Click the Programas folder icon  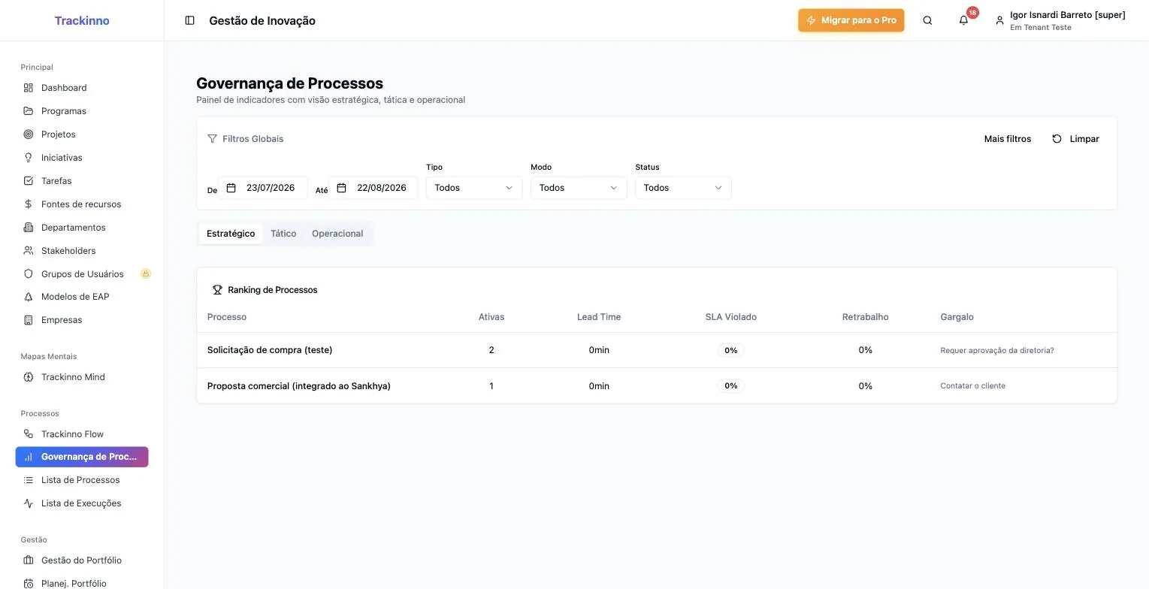[x=29, y=111]
